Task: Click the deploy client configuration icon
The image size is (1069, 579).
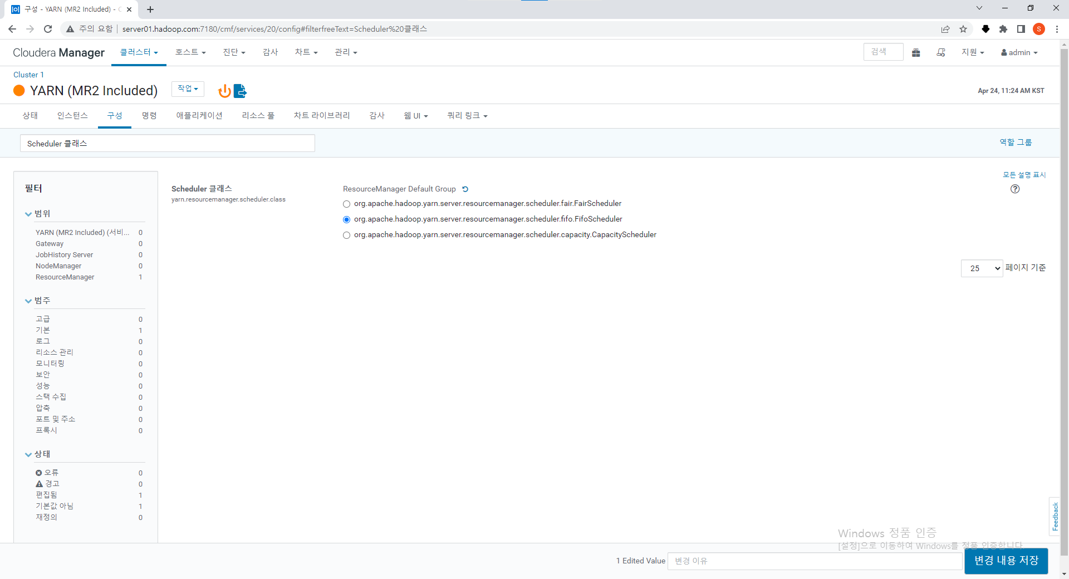Action: [240, 91]
